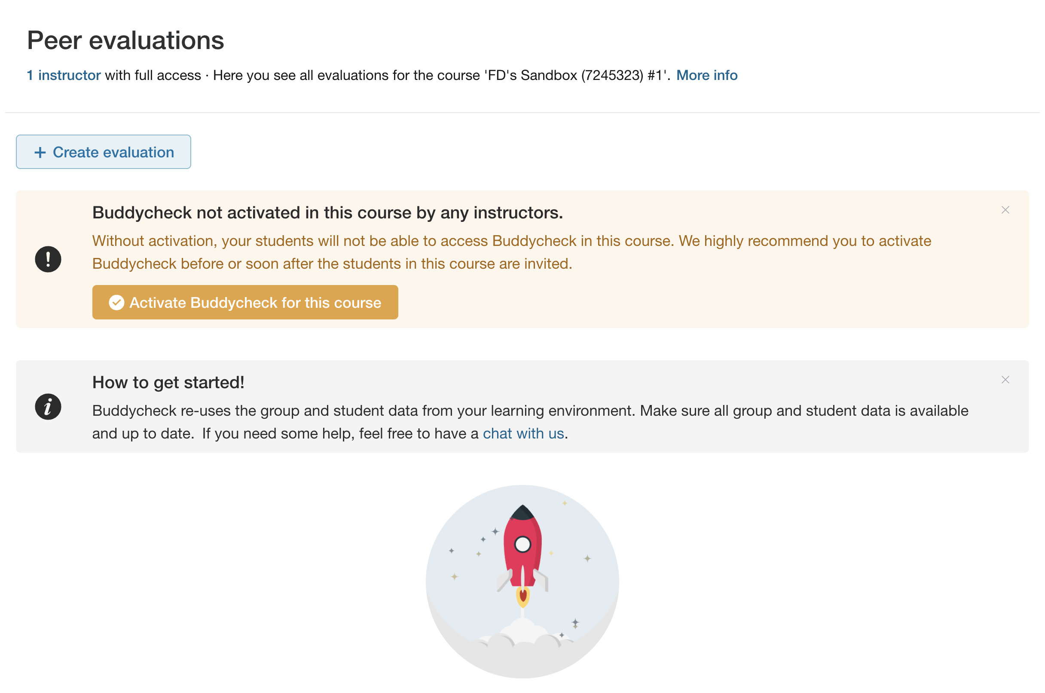
Task: Click the plus icon on Create evaluation
Action: (40, 153)
